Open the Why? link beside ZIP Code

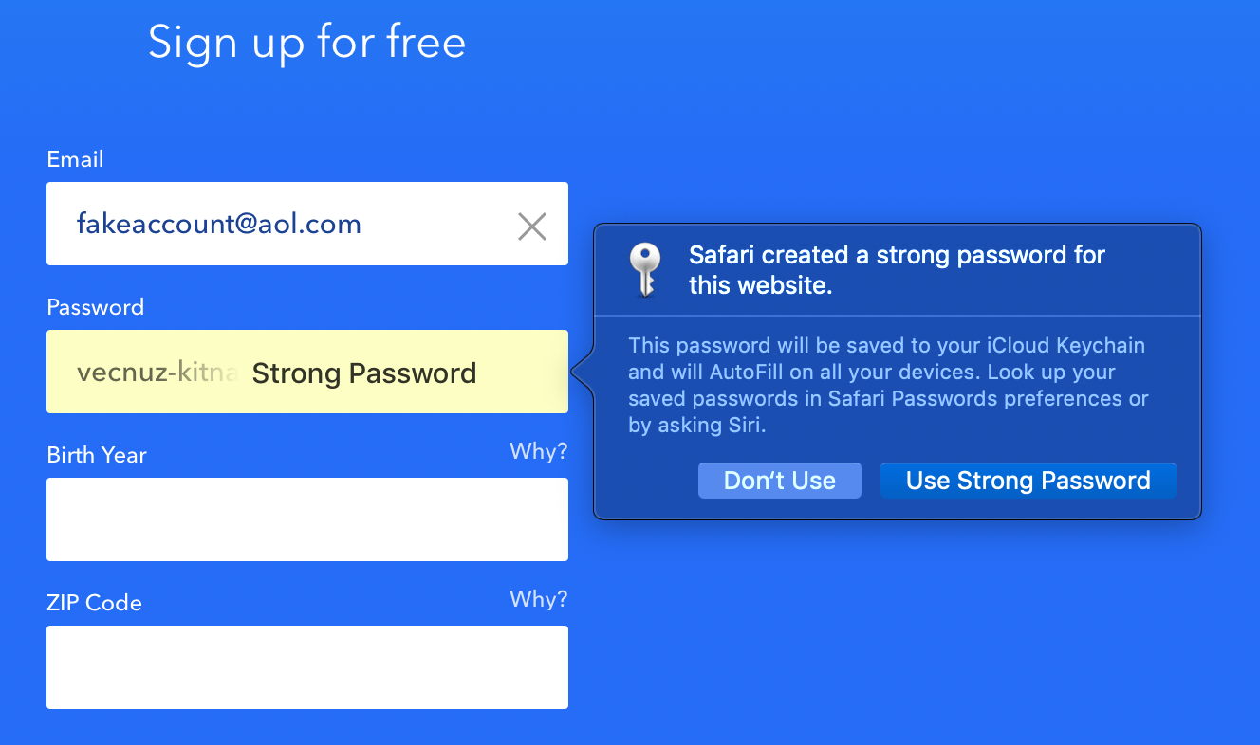[x=538, y=599]
